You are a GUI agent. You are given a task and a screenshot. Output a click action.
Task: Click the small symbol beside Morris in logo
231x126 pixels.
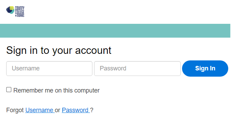16,16
